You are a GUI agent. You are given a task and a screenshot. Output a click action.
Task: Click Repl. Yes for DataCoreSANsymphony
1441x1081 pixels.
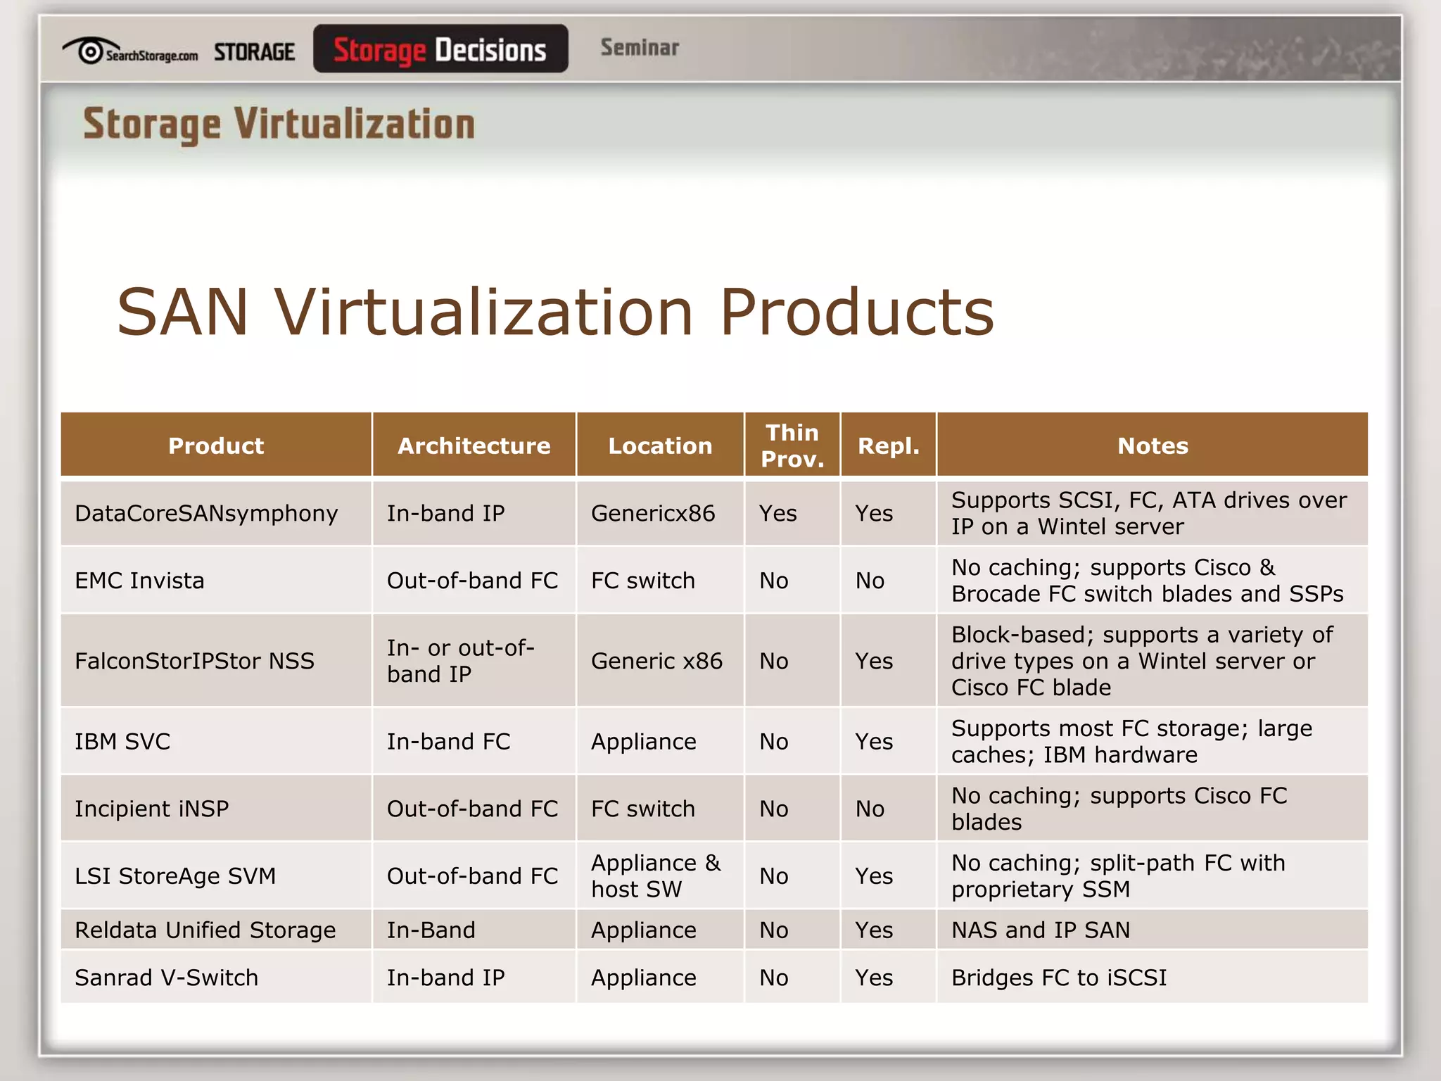coord(889,513)
